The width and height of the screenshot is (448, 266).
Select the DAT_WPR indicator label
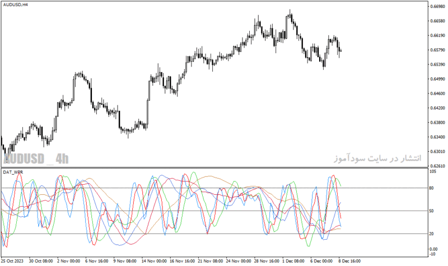point(13,172)
